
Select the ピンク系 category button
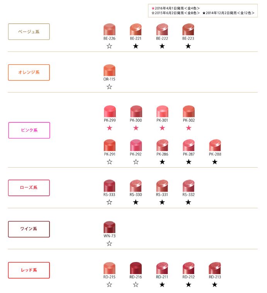(x=29, y=130)
